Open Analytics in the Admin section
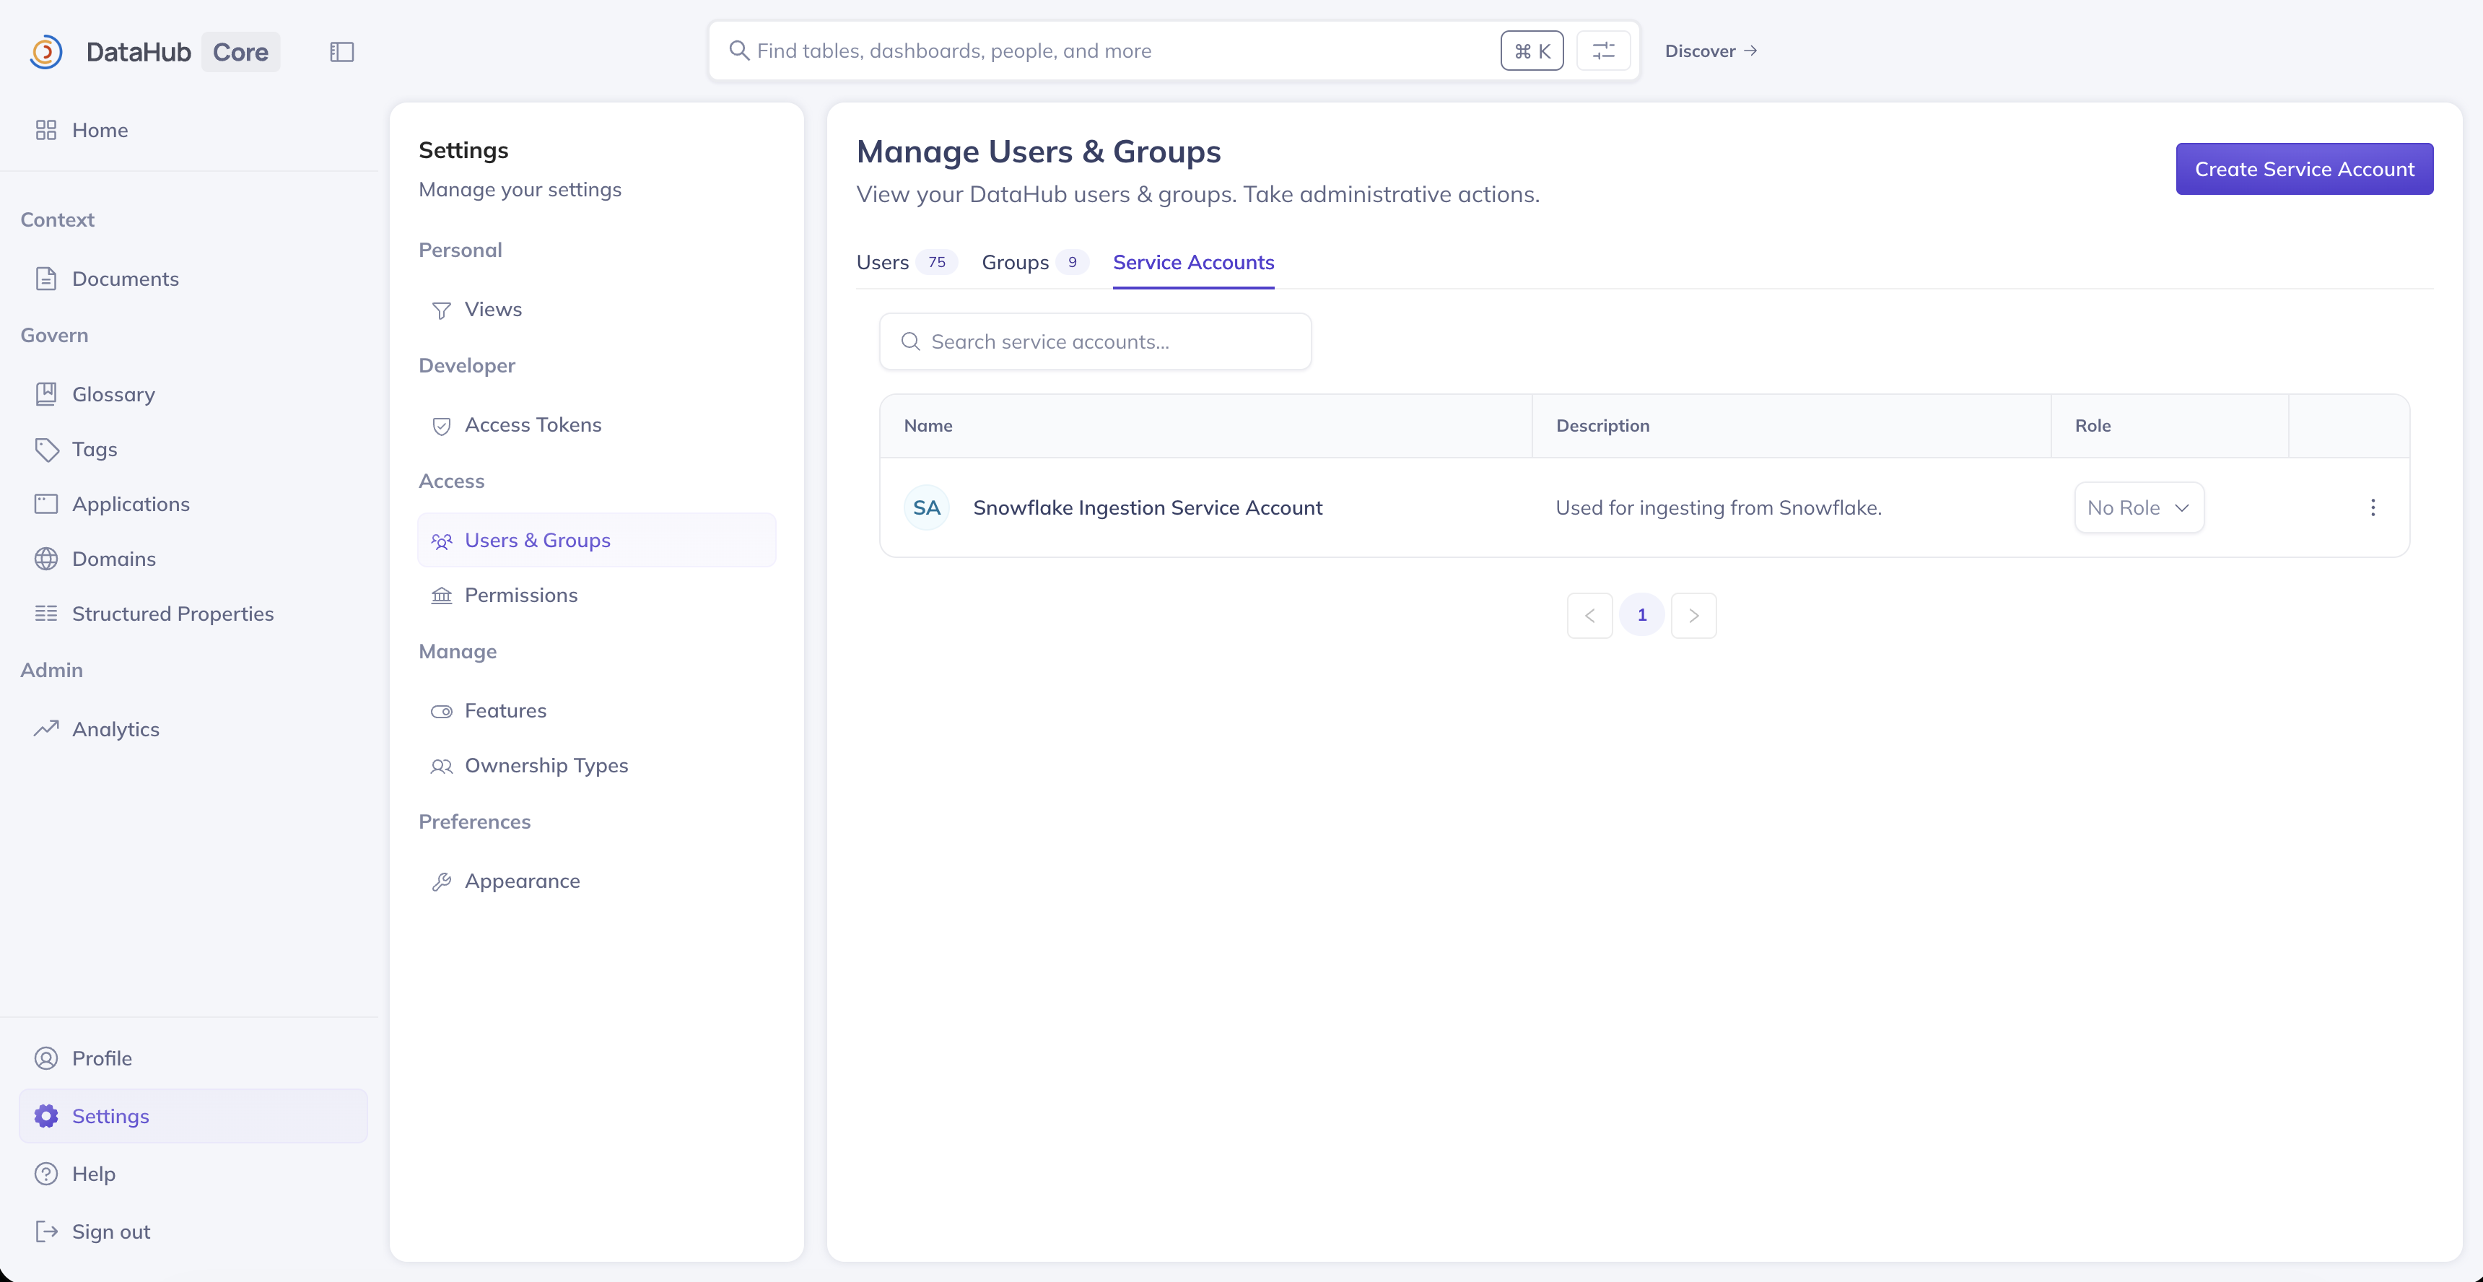This screenshot has height=1282, width=2483. pos(115,730)
